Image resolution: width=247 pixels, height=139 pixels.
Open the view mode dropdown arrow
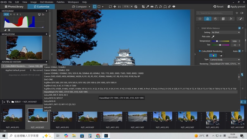click(x=103, y=7)
